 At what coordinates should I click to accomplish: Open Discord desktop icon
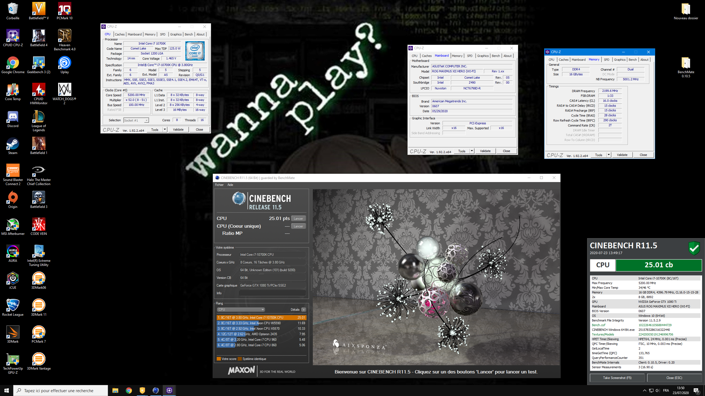pos(13,119)
